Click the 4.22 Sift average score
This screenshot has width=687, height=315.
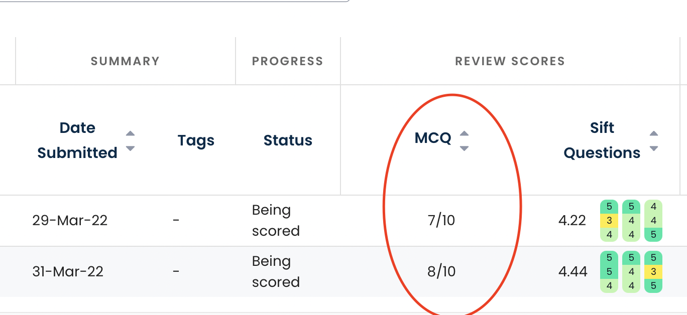tap(572, 221)
